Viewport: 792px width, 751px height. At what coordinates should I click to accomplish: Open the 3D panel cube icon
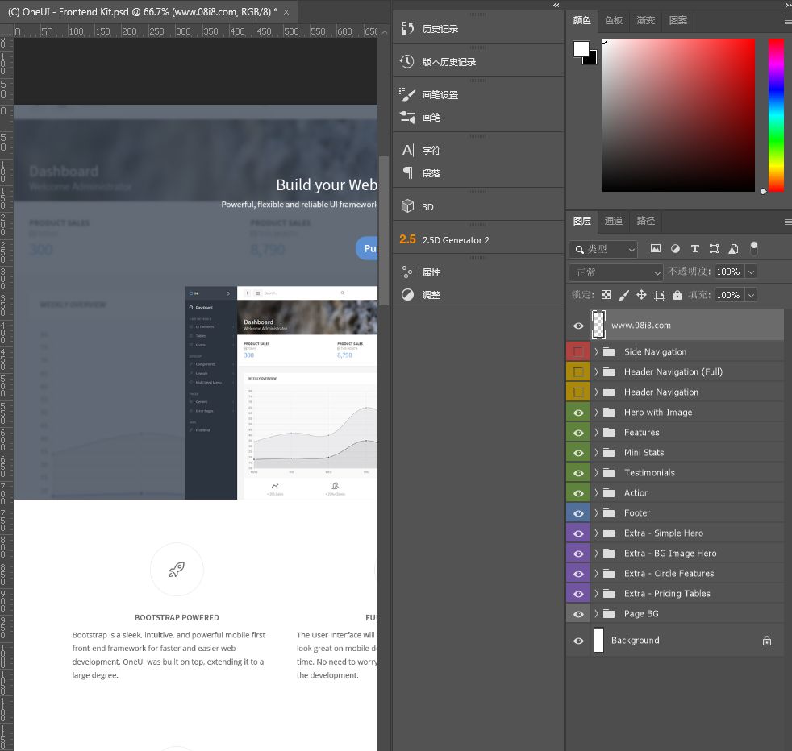(x=408, y=206)
